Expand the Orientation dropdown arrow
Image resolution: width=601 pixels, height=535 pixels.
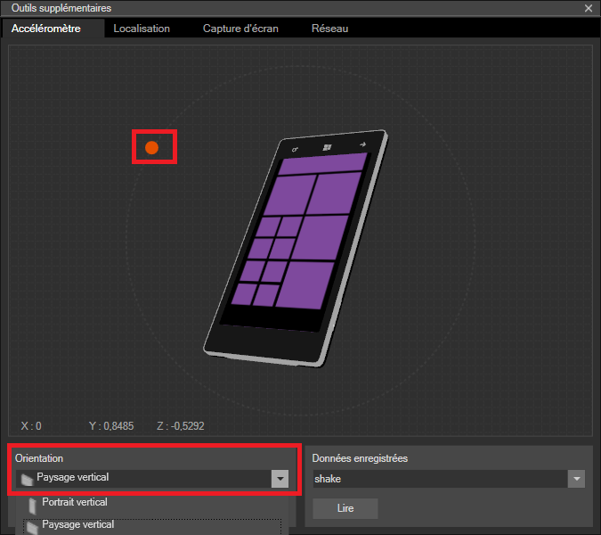point(280,479)
